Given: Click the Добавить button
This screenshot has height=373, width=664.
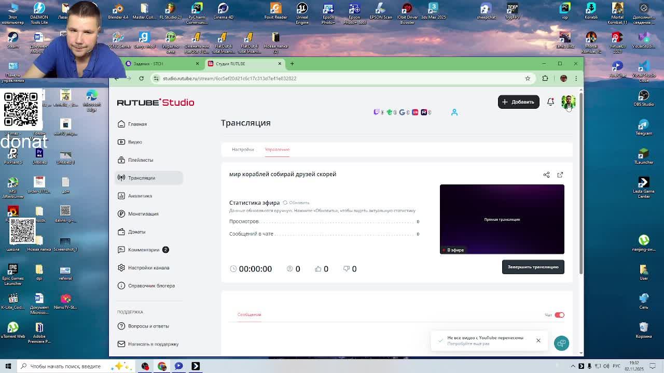Looking at the screenshot, I should pos(518,102).
